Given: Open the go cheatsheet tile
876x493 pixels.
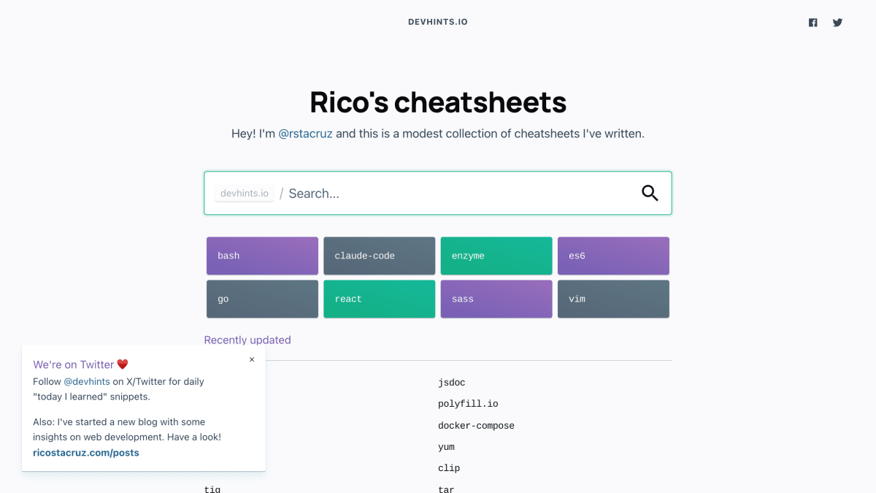Looking at the screenshot, I should [262, 299].
